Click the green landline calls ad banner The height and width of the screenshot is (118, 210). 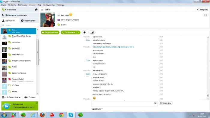20,106
